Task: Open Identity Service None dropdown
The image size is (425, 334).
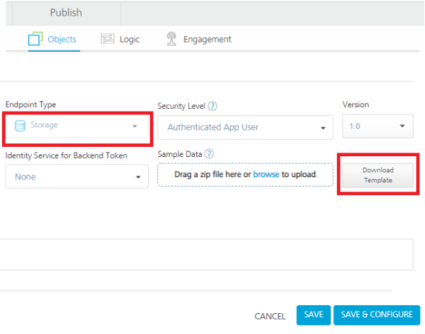Action: [77, 176]
